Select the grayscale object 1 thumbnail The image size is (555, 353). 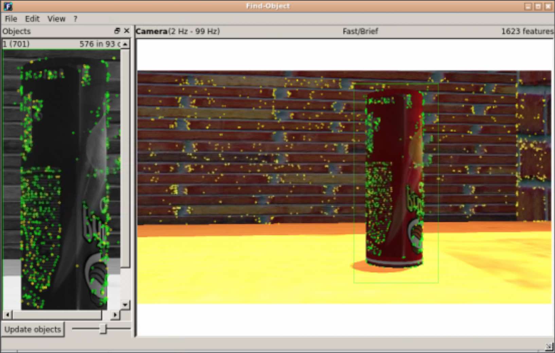click(61, 180)
